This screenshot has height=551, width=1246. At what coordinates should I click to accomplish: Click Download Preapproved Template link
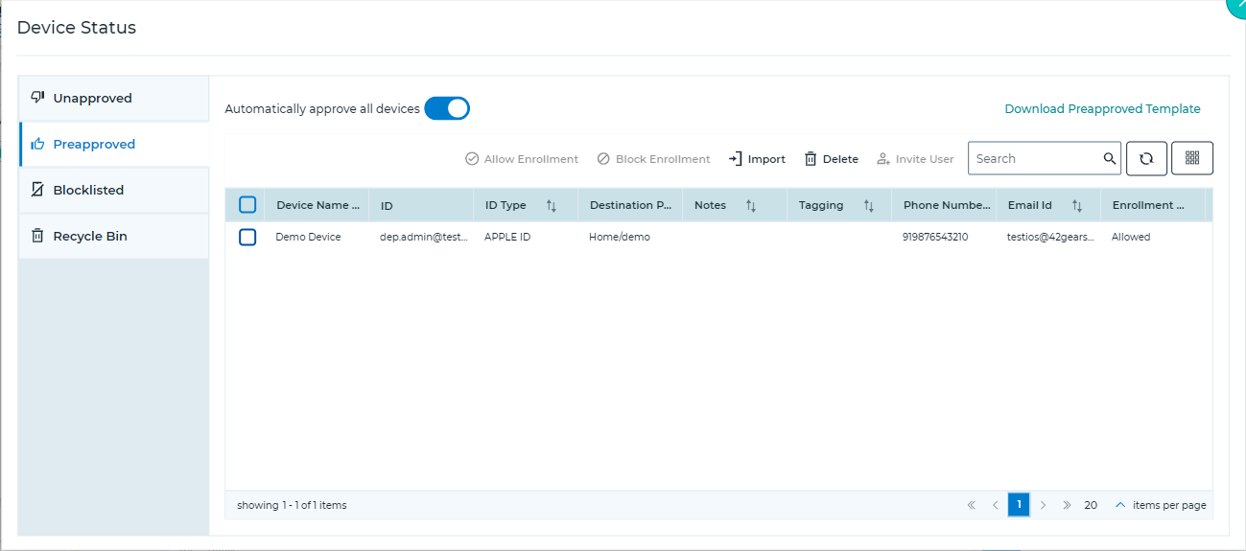point(1102,109)
